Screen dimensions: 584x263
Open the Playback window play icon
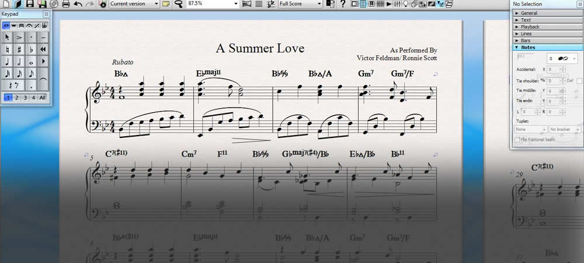tap(389, 4)
